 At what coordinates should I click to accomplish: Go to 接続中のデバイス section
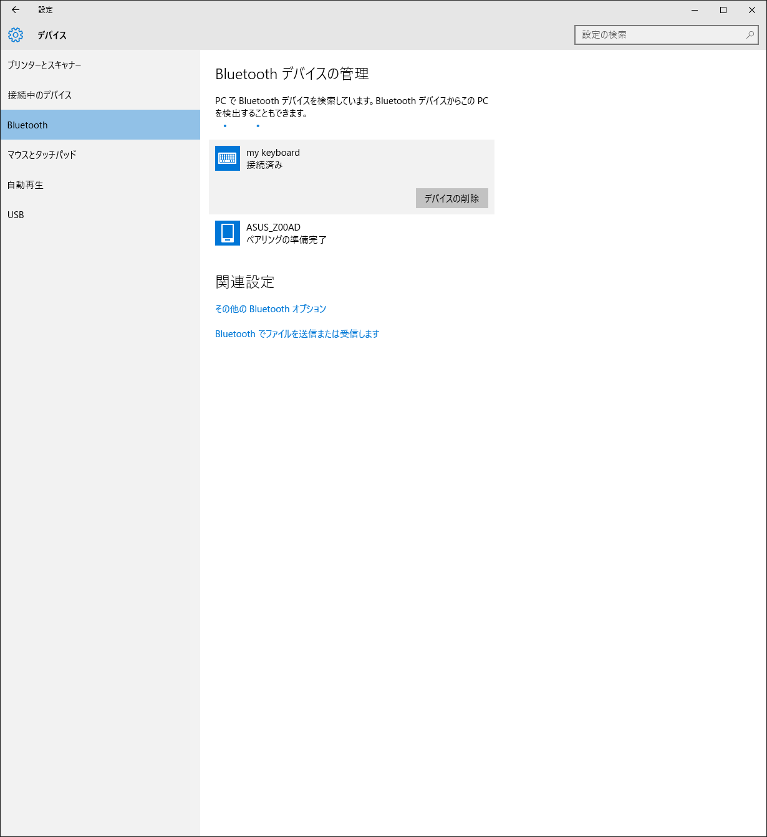coord(40,95)
